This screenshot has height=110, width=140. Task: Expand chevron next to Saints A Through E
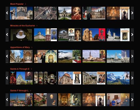coord(32,69)
